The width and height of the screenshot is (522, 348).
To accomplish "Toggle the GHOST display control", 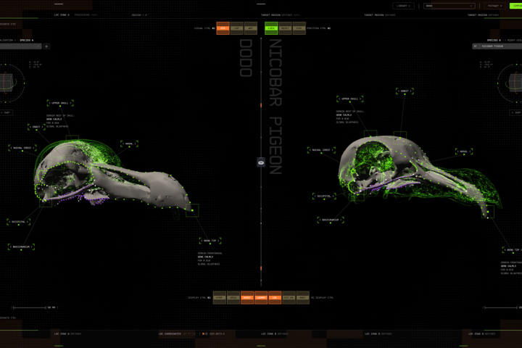I will pyautogui.click(x=247, y=298).
